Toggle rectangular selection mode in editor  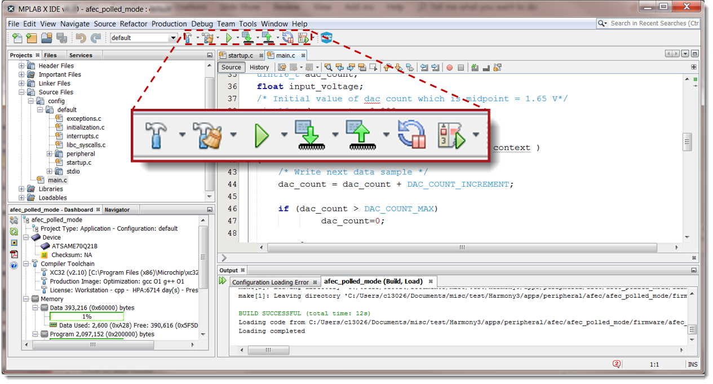click(373, 67)
